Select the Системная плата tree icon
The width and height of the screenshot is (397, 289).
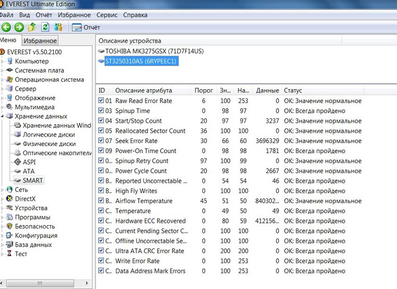point(9,70)
